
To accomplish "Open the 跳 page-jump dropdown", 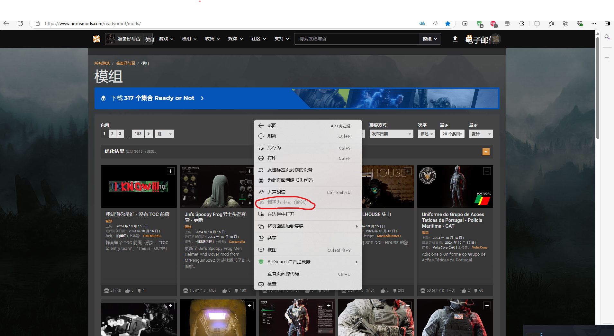I will [x=165, y=134].
